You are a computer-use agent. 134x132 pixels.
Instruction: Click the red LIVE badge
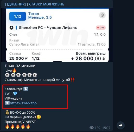tap(101, 28)
